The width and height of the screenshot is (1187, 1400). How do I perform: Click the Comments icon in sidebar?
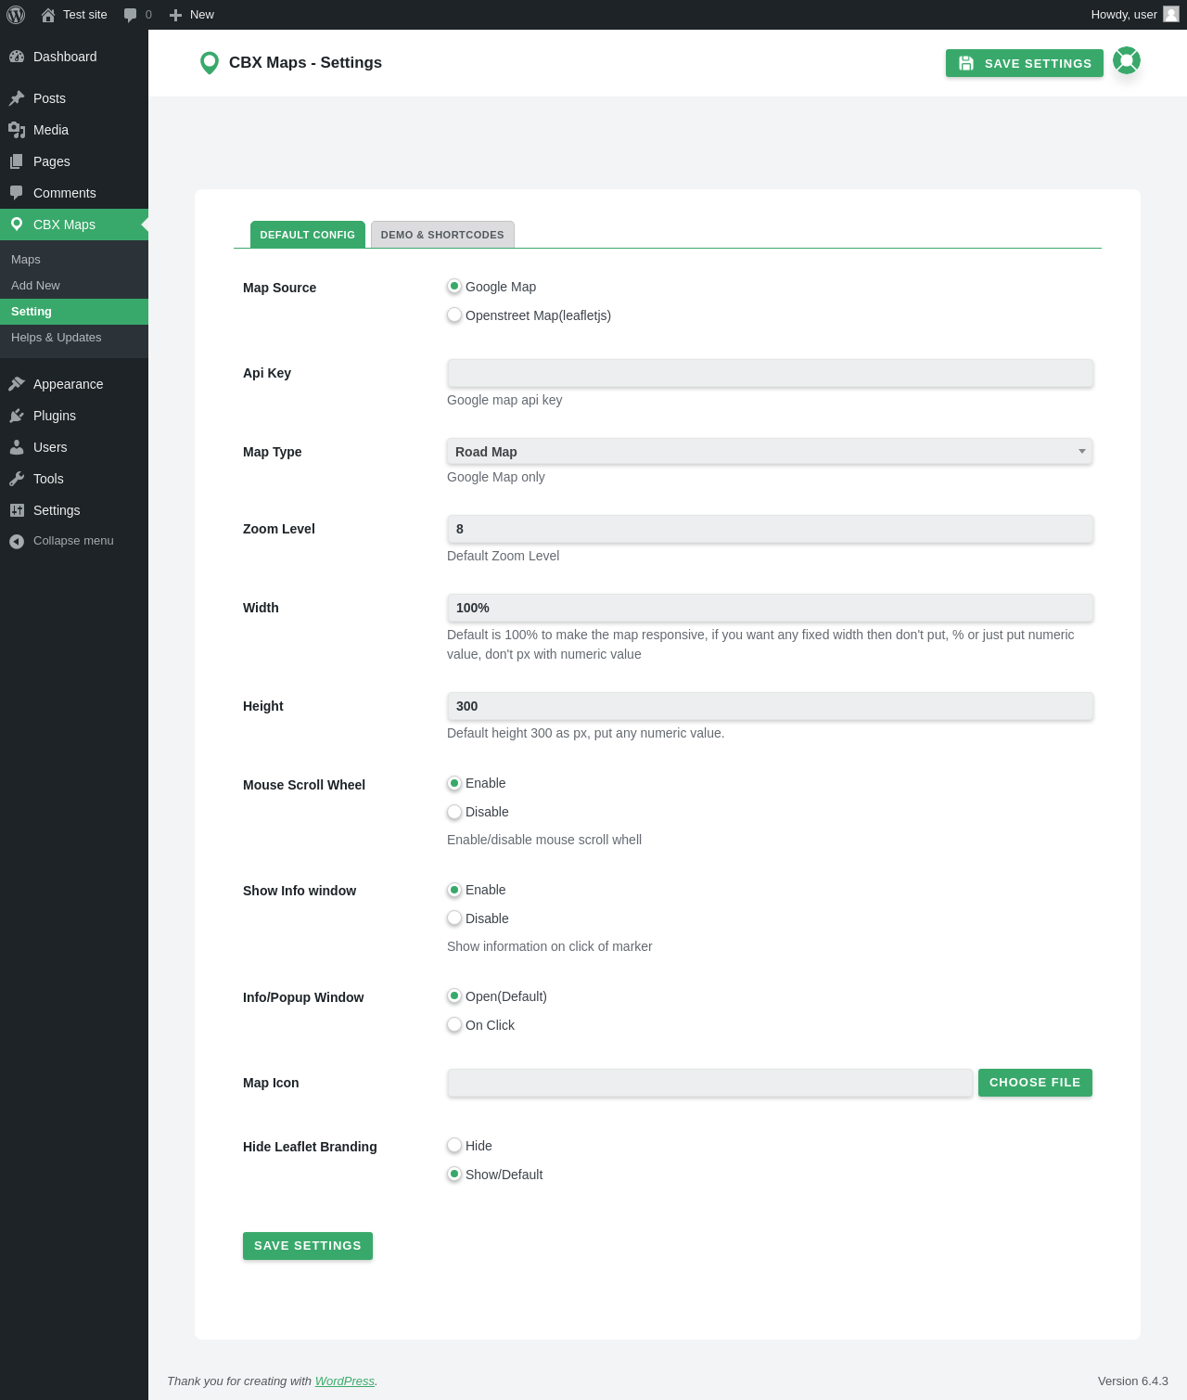[x=17, y=193]
